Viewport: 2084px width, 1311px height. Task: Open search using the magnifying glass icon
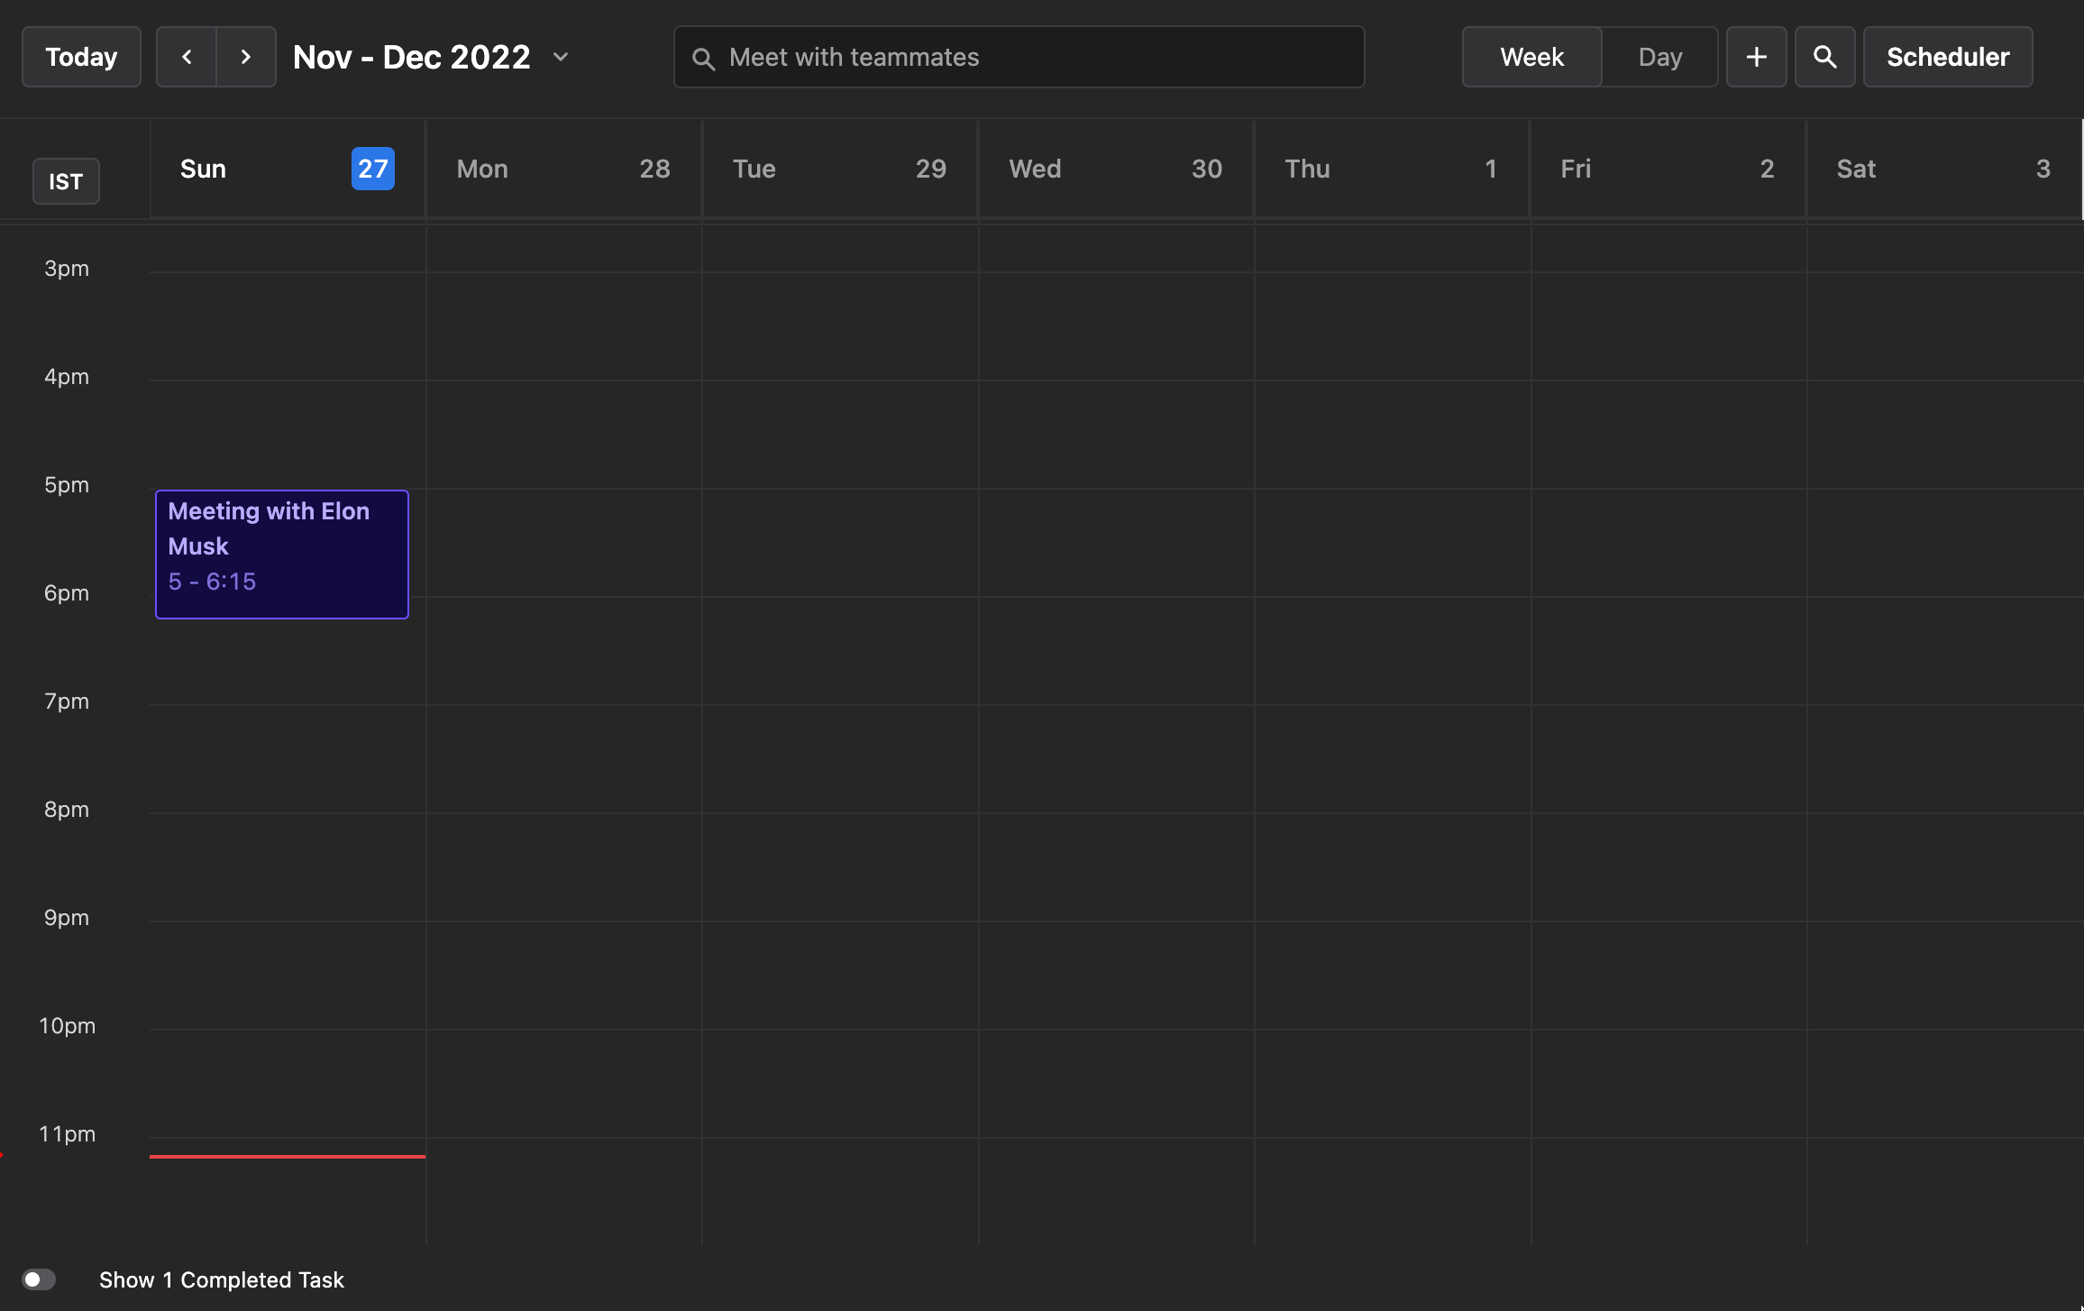pyautogui.click(x=1824, y=56)
